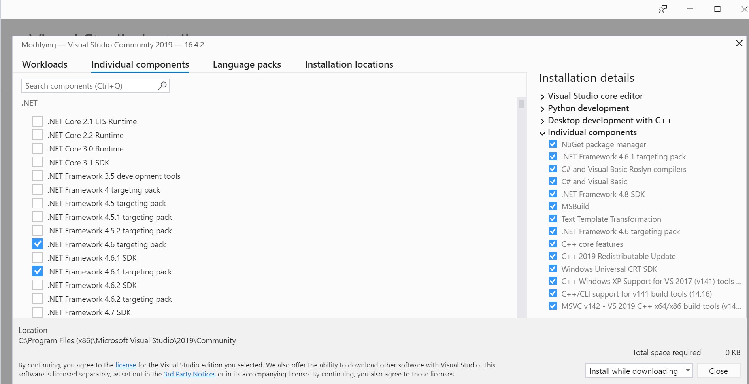This screenshot has height=384, width=749.
Task: Collapse Individual components section
Action: click(x=542, y=133)
